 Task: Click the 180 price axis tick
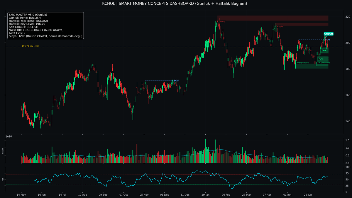[348, 69]
